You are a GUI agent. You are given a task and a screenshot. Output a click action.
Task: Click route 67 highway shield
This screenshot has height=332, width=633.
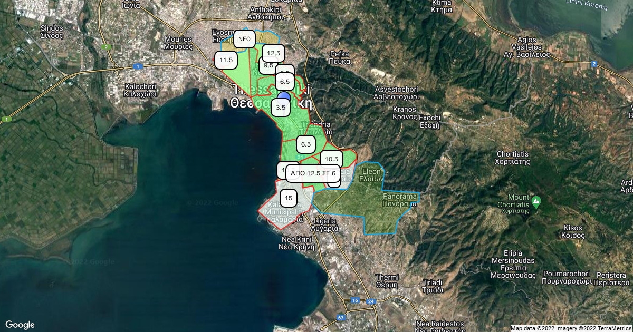pyautogui.click(x=341, y=318)
